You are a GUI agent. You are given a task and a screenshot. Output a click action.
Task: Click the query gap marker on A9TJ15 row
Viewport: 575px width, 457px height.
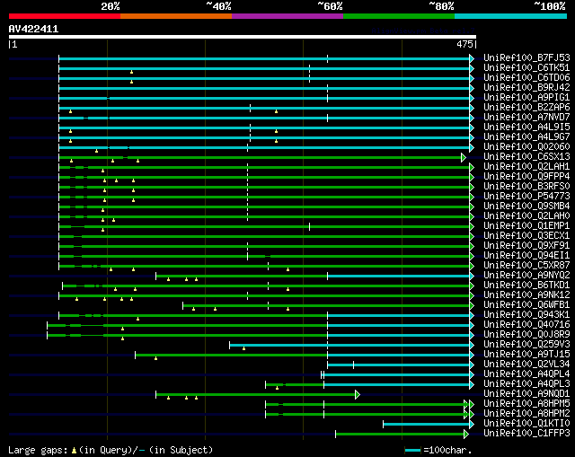coord(155,358)
